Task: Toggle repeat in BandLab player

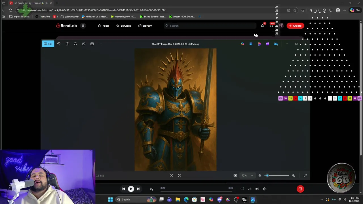Action: 242,189
